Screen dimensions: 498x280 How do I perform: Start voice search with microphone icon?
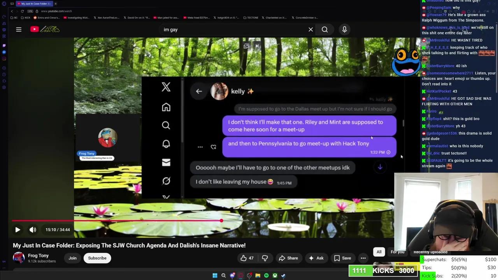pyautogui.click(x=344, y=30)
